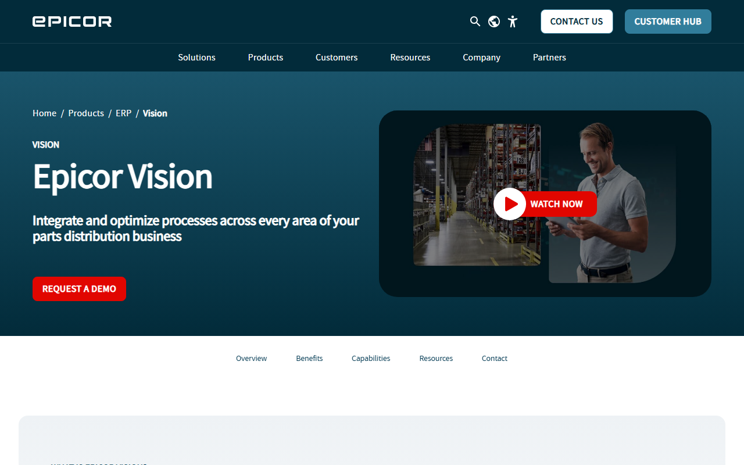Click the 'Integrate and optimize processes' tagline

click(x=196, y=228)
